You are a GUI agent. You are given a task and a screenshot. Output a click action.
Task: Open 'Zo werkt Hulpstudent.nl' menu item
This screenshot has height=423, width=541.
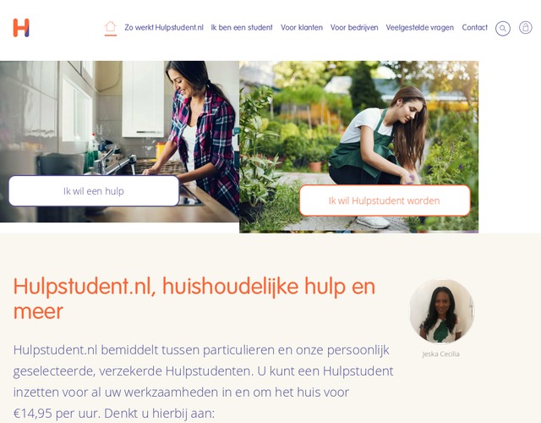click(x=164, y=28)
